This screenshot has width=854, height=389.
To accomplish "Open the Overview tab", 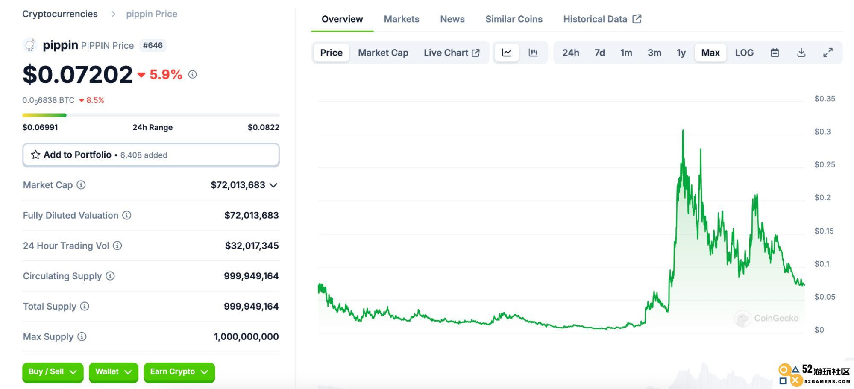I will 342,19.
